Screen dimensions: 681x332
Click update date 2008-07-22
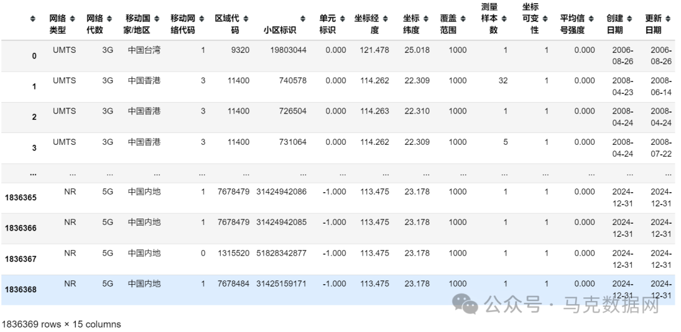661,148
